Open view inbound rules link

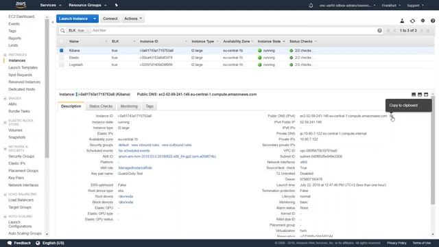click(145, 145)
